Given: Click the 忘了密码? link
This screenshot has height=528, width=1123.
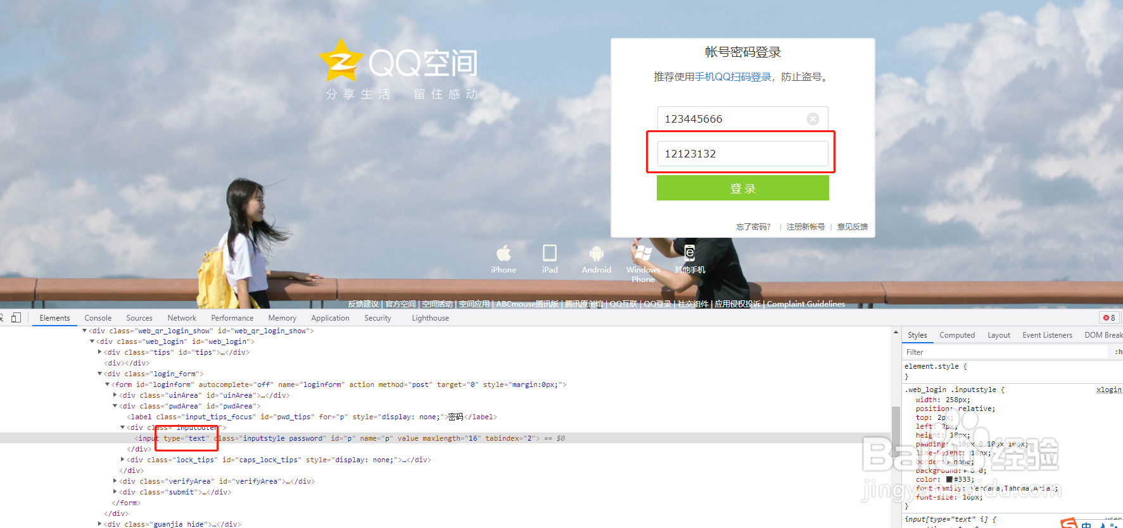Looking at the screenshot, I should (753, 226).
